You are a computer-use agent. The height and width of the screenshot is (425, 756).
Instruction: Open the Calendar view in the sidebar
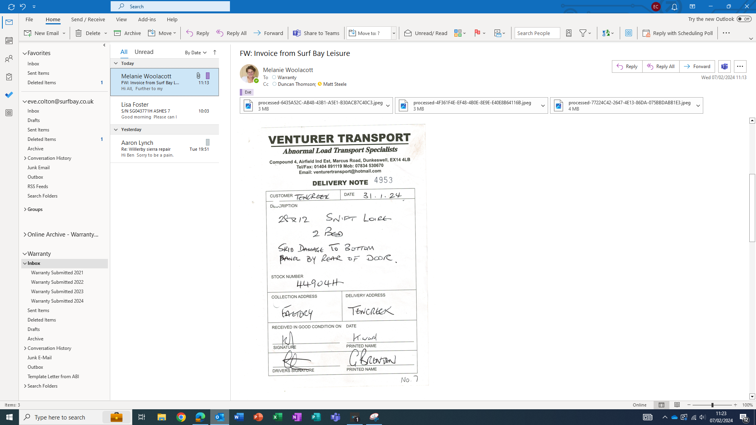pyautogui.click(x=9, y=41)
